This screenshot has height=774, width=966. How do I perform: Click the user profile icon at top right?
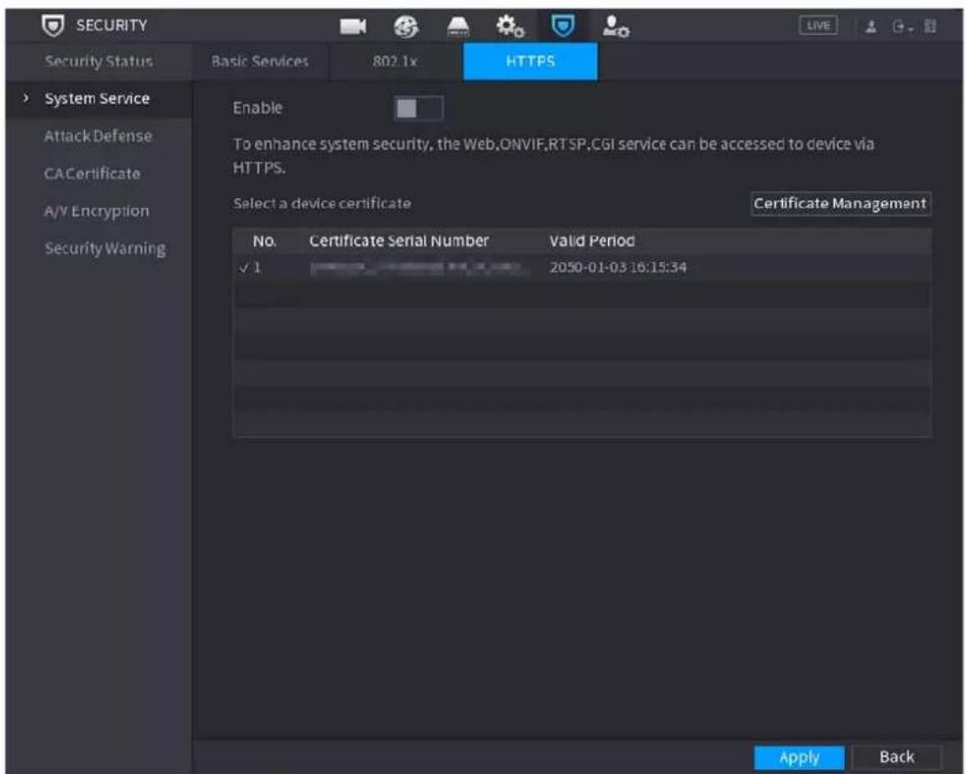[871, 27]
